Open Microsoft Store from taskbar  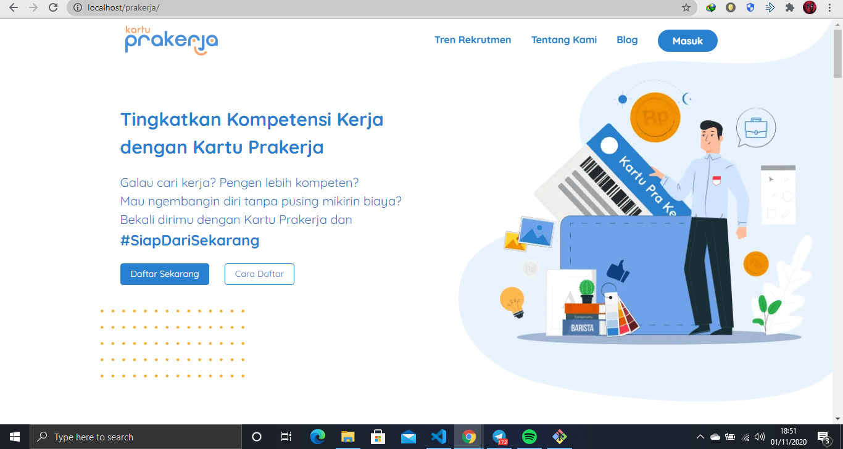[x=378, y=437]
